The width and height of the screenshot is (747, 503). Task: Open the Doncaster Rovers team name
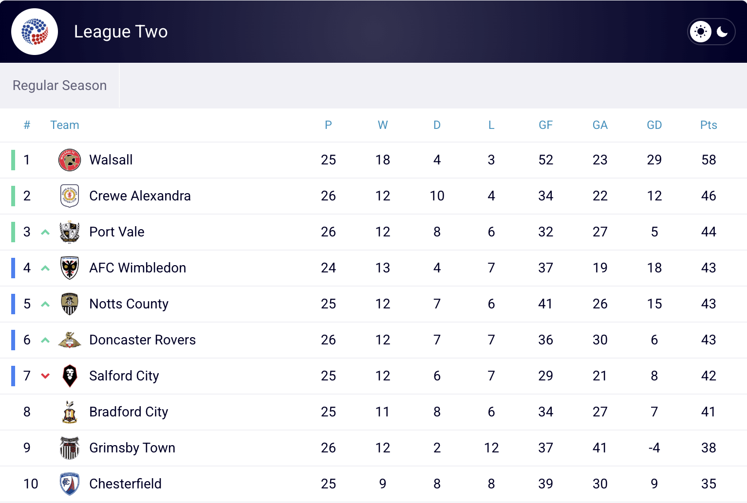pyautogui.click(x=143, y=340)
